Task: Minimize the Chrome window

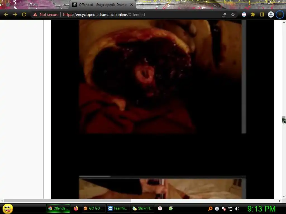Action: 262,3
